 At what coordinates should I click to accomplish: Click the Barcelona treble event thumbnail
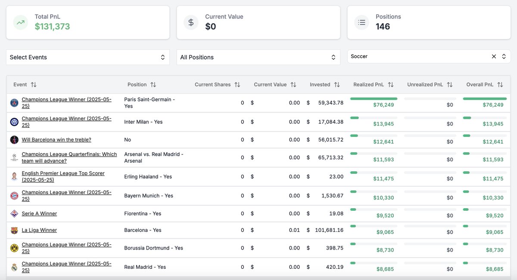point(14,140)
